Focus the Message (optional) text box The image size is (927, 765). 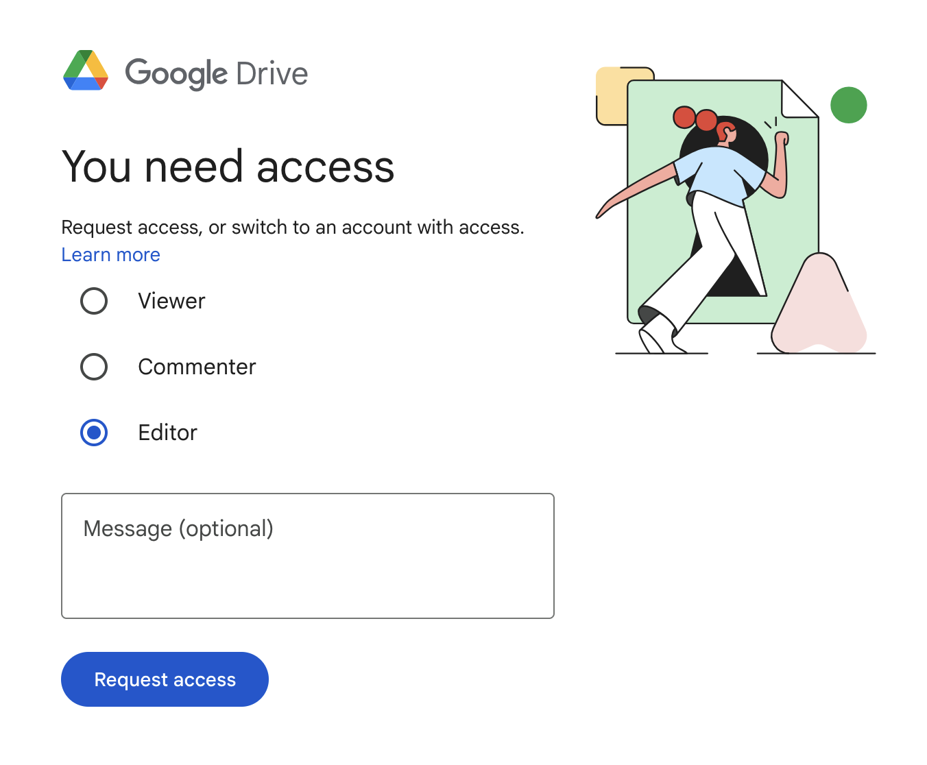[308, 556]
